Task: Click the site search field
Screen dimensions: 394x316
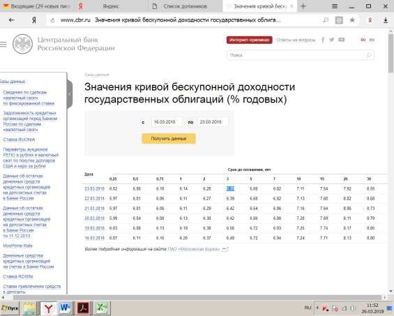Action: tap(301, 55)
